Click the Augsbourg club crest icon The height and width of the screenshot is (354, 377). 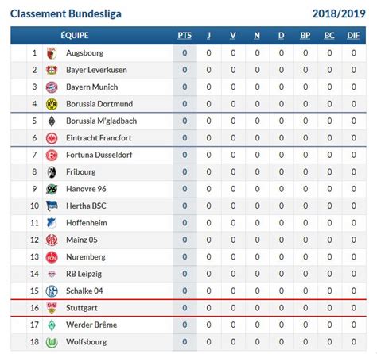[52, 53]
